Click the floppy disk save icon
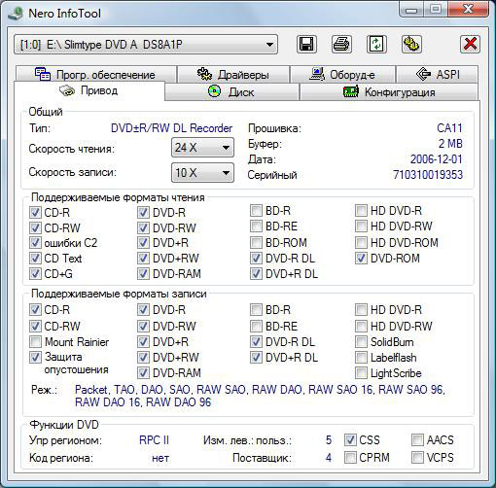496x488 pixels. point(306,44)
